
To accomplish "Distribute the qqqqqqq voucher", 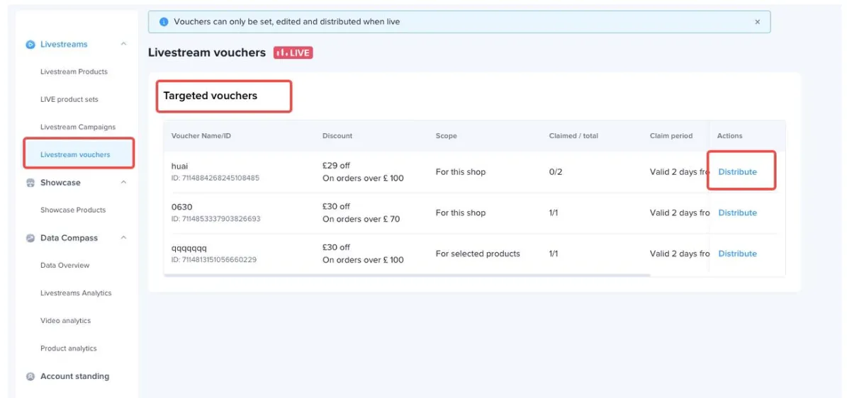I will [737, 254].
